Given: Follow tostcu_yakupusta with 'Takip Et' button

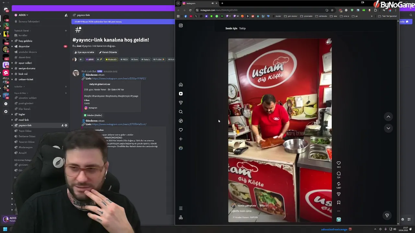Looking at the screenshot, I should (264, 205).
